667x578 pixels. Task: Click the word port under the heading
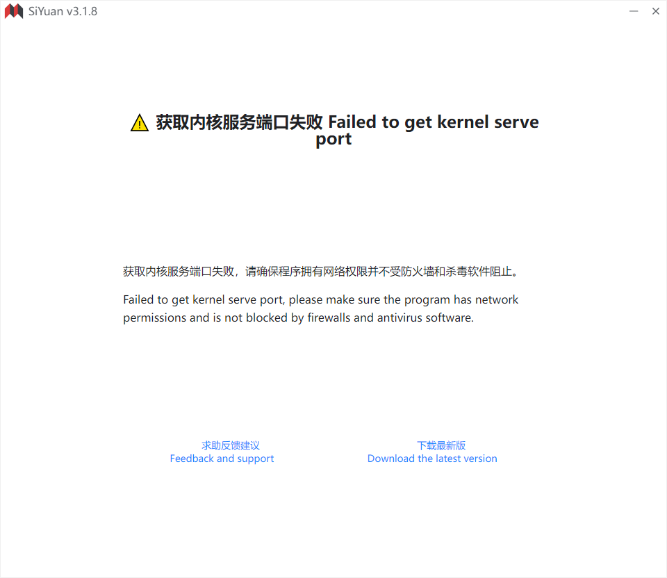(x=333, y=140)
